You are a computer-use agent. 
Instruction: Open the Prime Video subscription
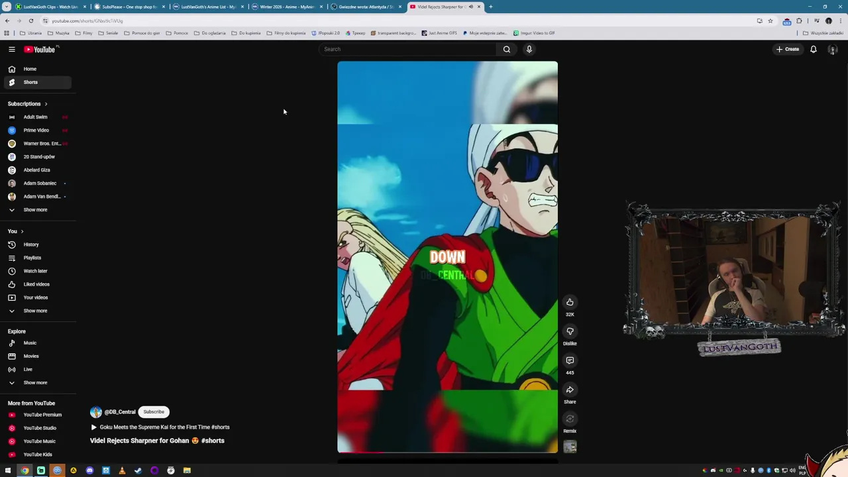(x=38, y=131)
